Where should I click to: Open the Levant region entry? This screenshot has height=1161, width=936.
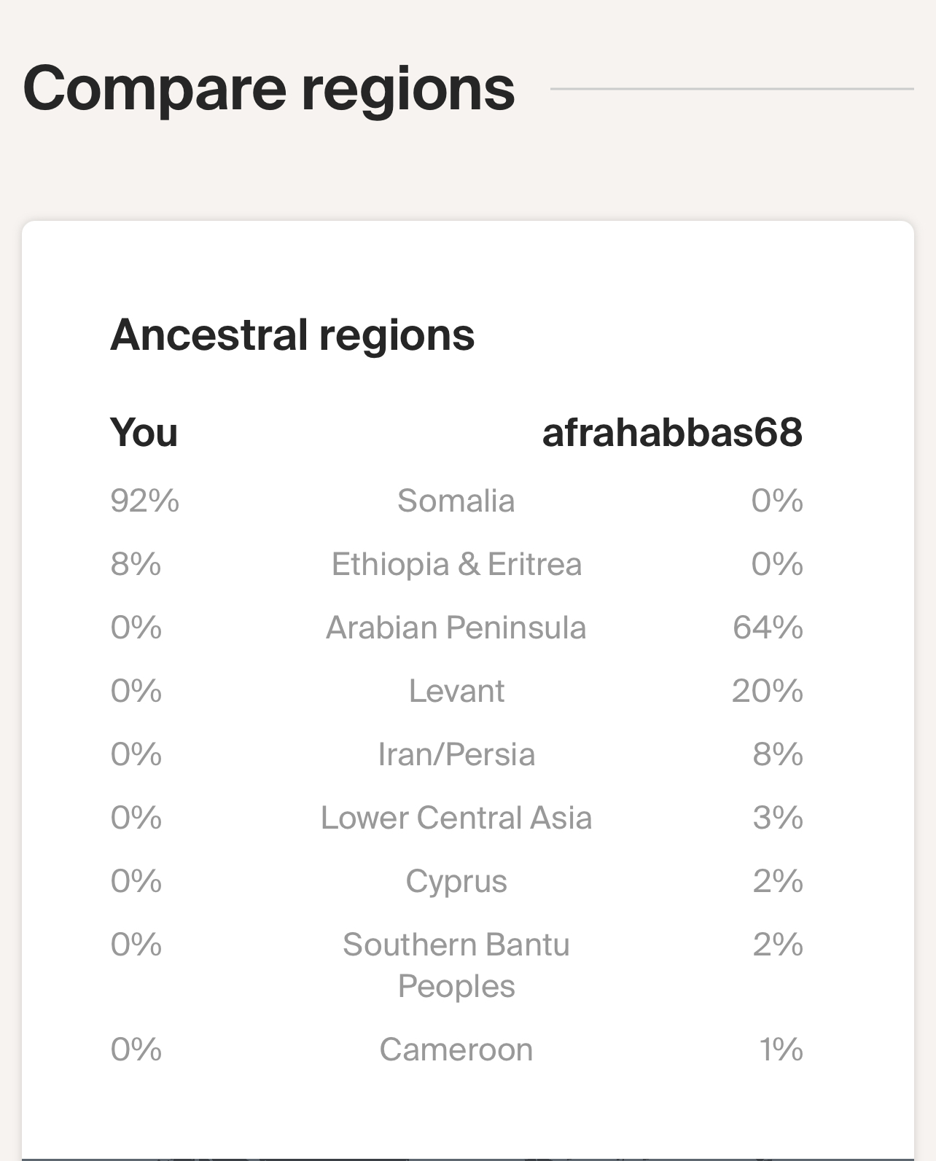(456, 691)
